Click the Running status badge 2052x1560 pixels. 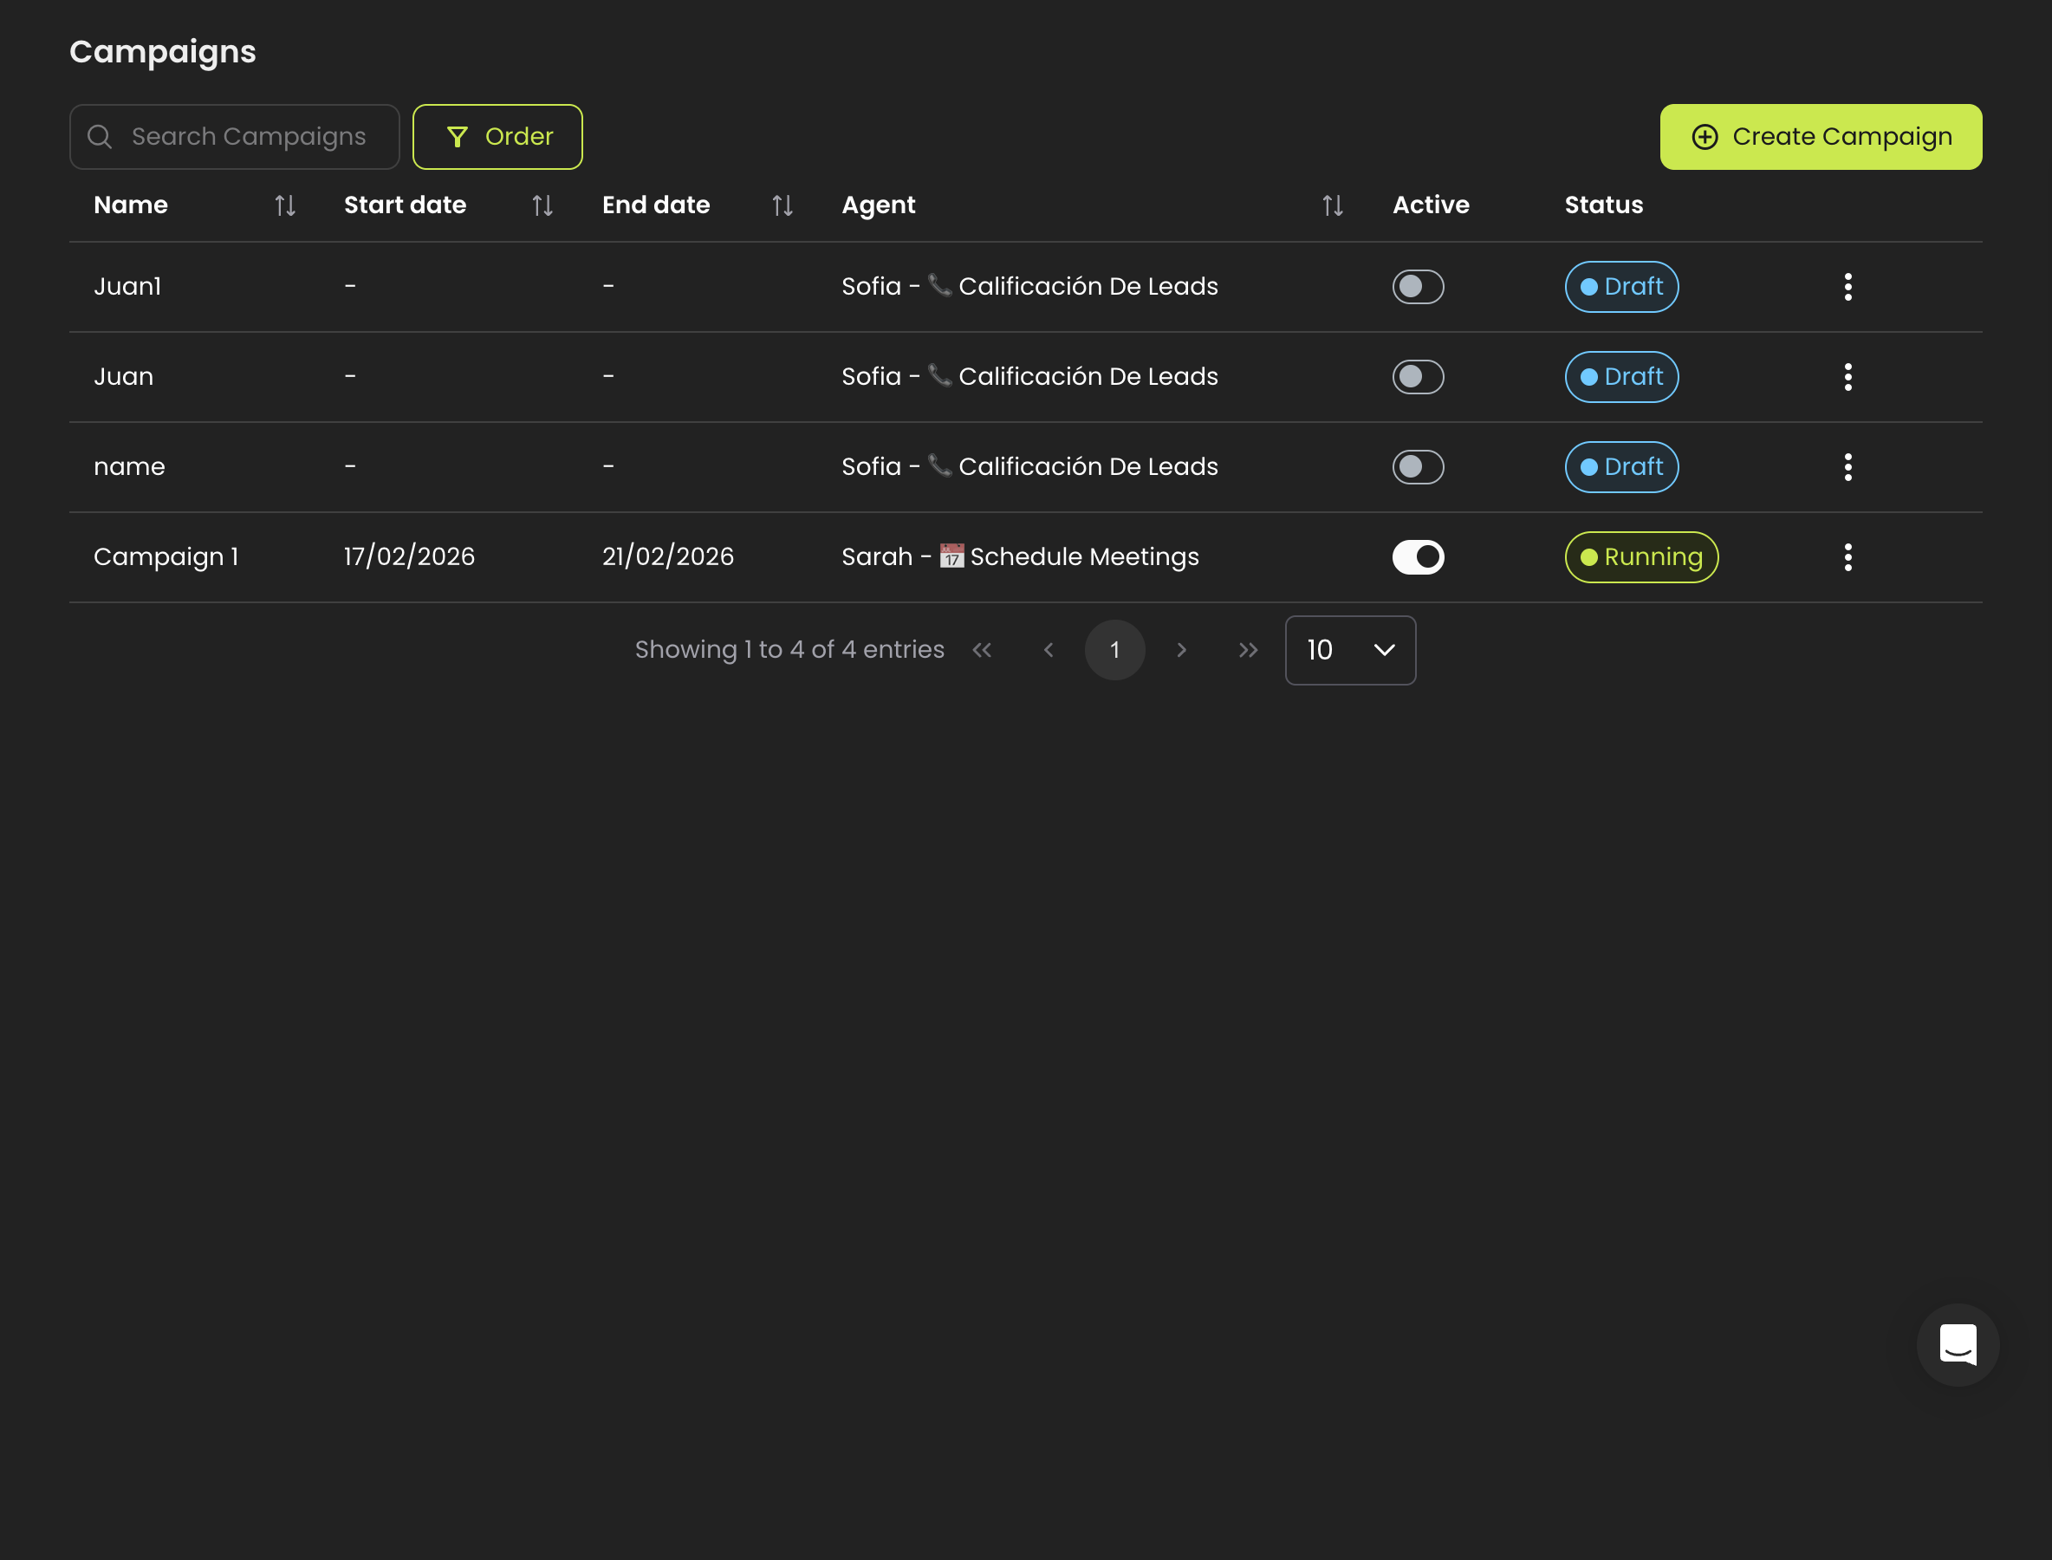point(1640,557)
